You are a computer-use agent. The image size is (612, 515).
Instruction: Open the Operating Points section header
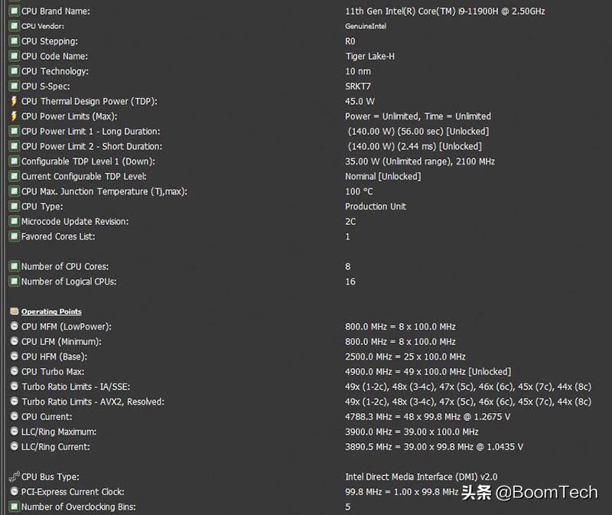[51, 311]
